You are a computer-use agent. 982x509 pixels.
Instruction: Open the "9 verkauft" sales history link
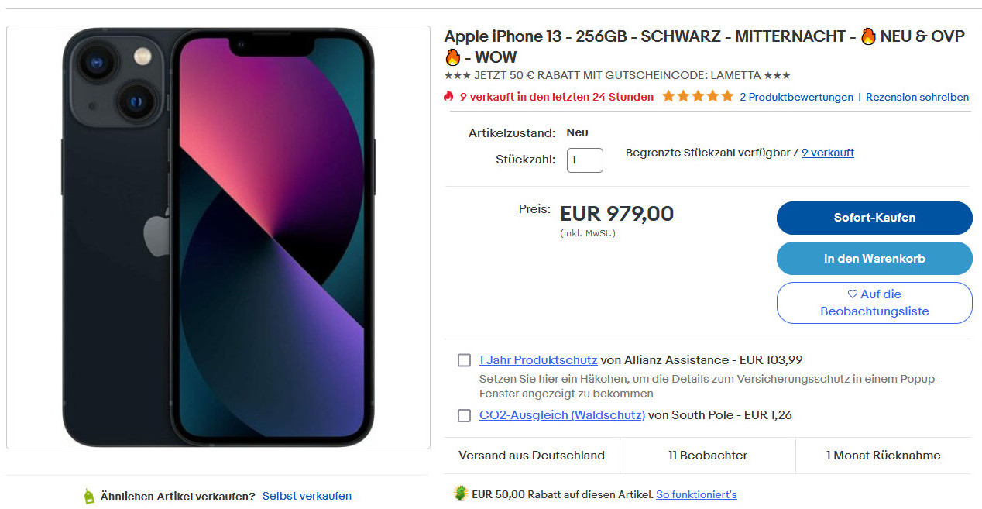pos(827,153)
